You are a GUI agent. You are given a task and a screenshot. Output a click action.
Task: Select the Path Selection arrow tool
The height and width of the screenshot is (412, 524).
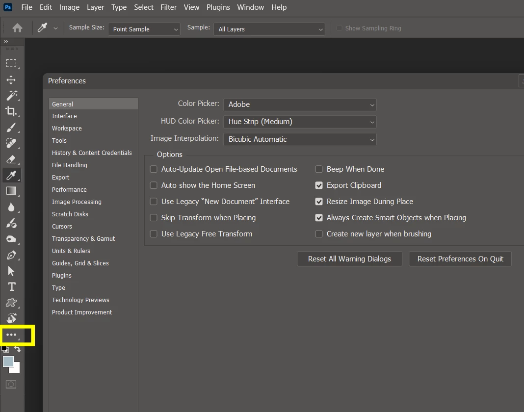(x=11, y=271)
